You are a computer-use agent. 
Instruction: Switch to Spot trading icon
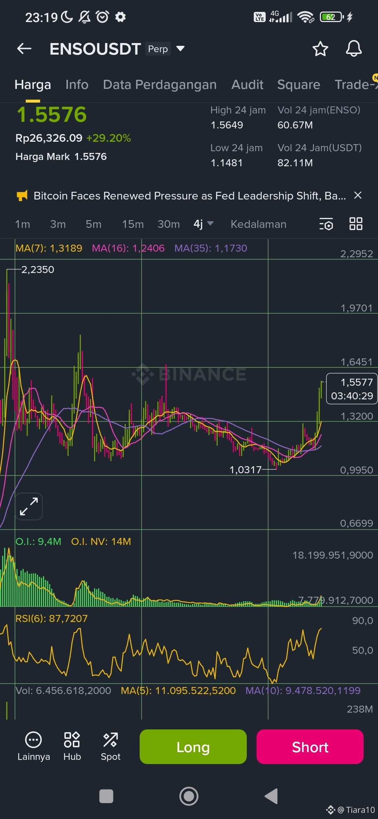coord(111,747)
